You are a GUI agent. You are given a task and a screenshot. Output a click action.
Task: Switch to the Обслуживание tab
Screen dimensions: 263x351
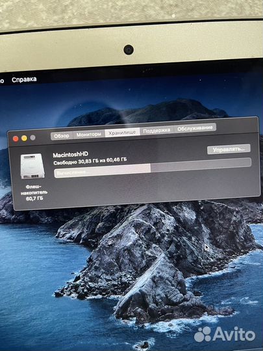tap(195, 128)
